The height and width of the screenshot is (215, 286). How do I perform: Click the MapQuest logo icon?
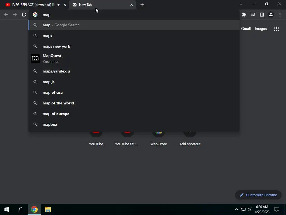click(35, 59)
